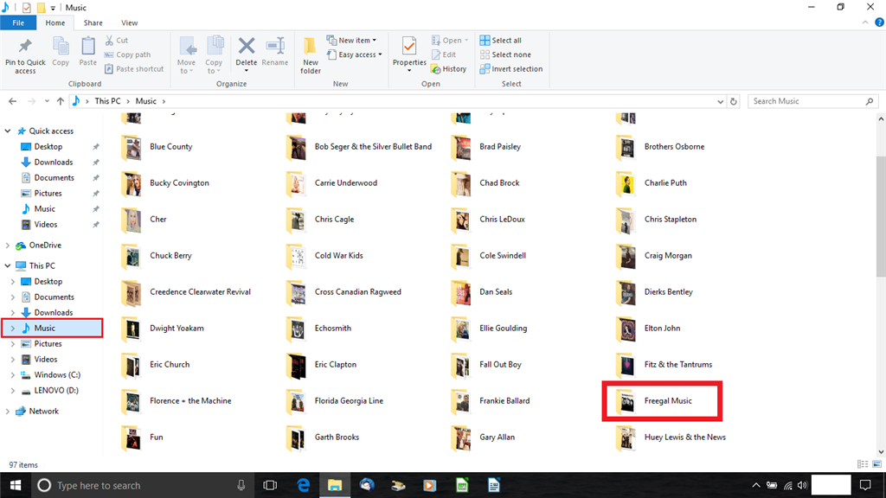This screenshot has height=498, width=886.
Task: Refresh the Music folder view
Action: [x=734, y=101]
